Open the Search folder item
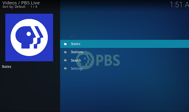Viewport: 189px width, 112px height. 125,60
